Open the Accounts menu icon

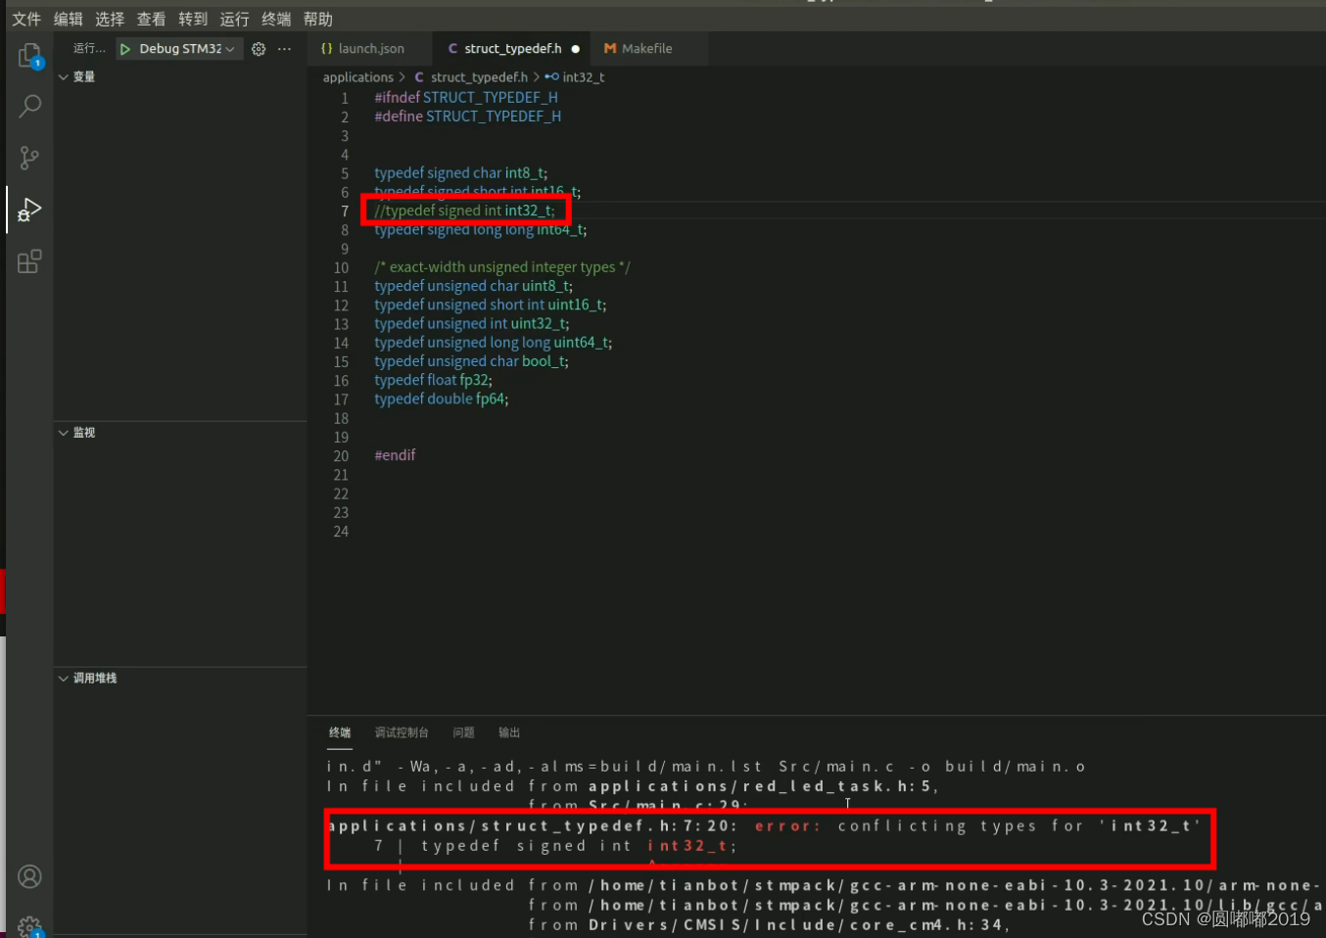point(29,876)
